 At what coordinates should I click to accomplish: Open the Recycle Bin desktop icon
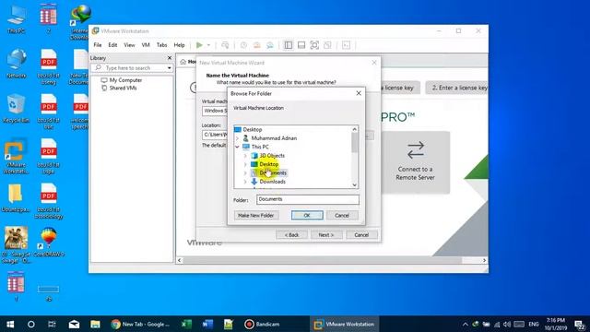[x=16, y=109]
